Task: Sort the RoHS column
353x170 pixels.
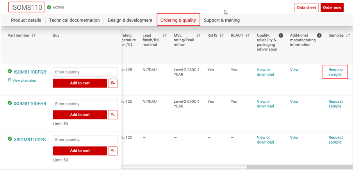Action: tap(221, 35)
